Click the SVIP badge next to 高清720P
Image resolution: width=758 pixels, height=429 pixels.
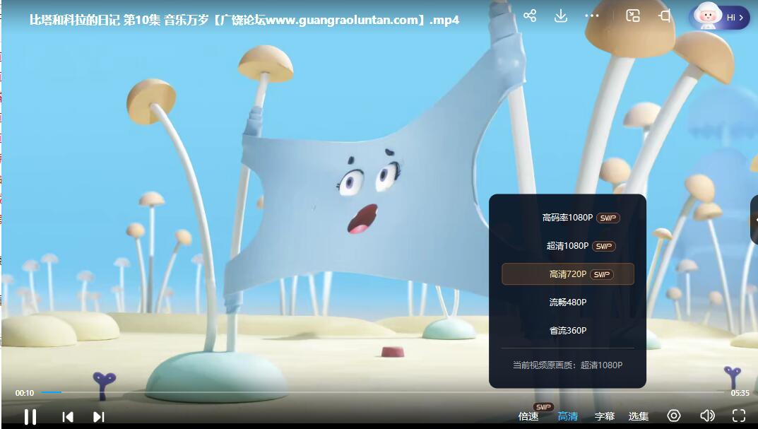602,274
